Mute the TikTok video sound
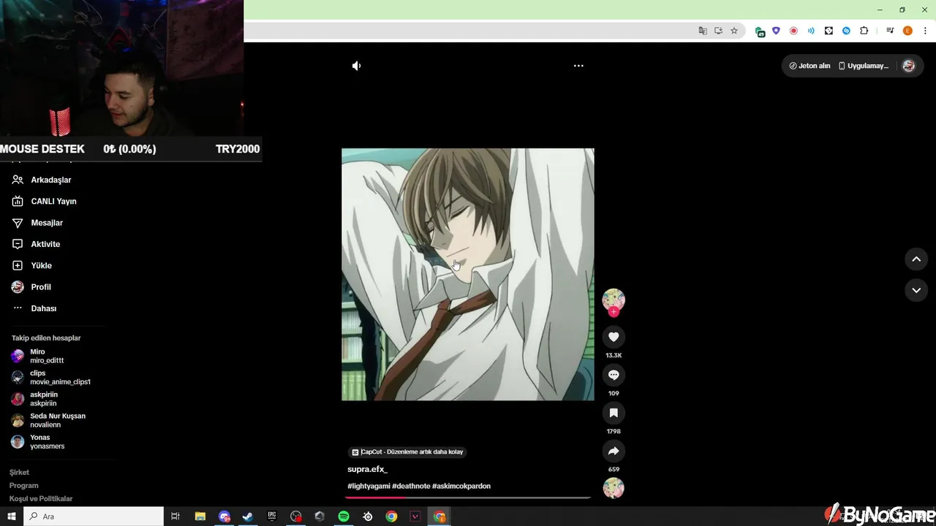This screenshot has height=526, width=936. (356, 66)
